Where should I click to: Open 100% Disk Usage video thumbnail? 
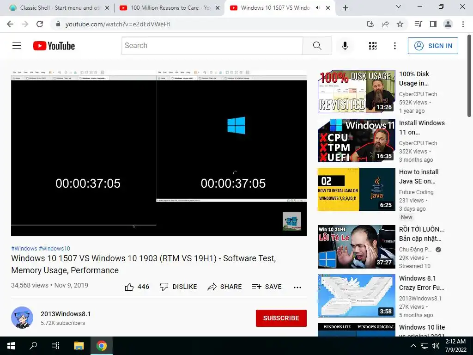(356, 92)
